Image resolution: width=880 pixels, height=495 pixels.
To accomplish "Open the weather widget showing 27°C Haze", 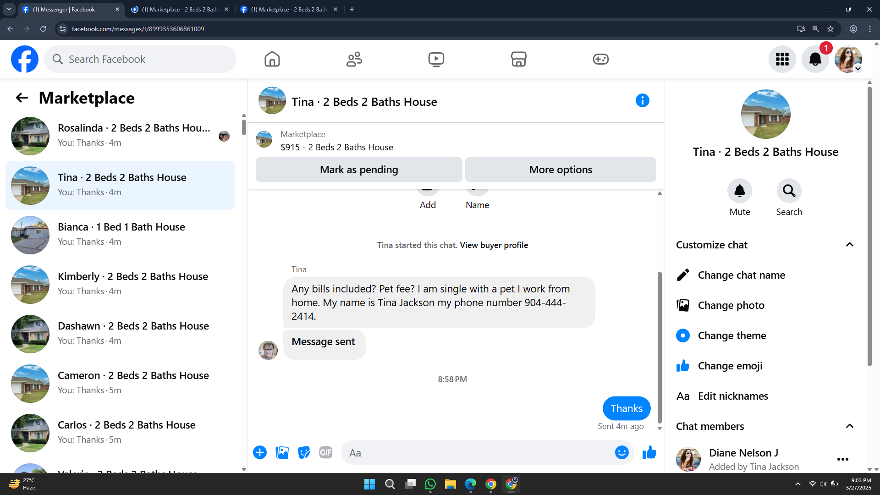I will pos(22,484).
